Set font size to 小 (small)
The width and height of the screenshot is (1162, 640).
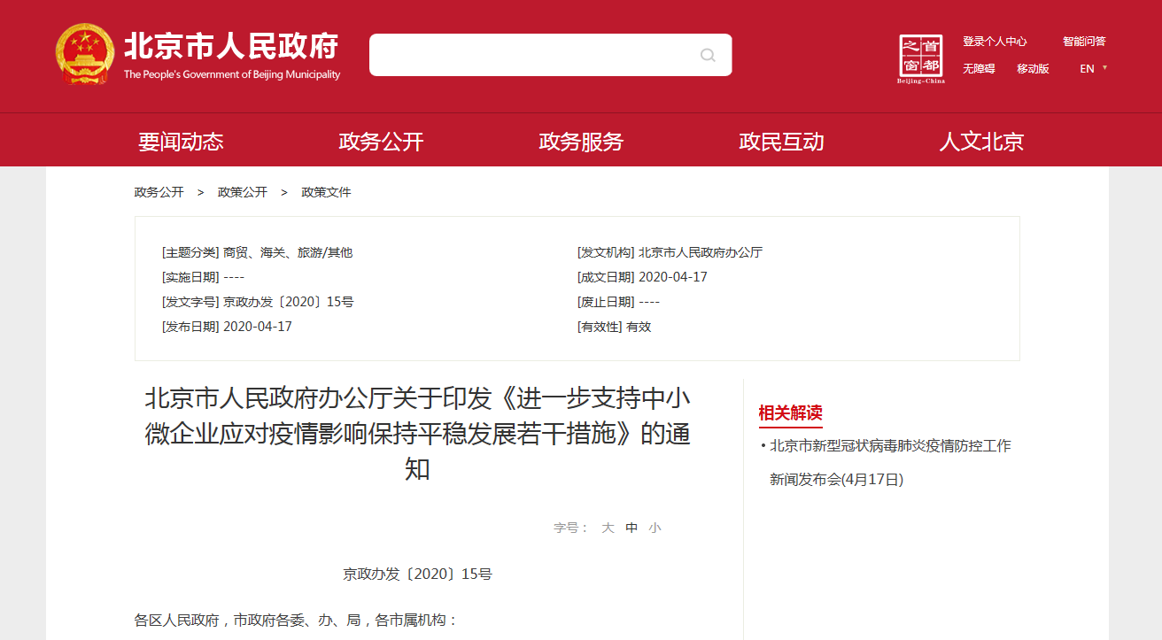point(655,528)
